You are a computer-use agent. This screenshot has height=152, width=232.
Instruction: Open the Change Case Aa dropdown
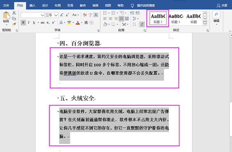[75, 15]
